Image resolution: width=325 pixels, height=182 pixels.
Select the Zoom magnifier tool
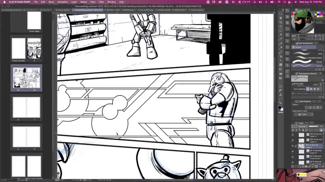(x=281, y=13)
